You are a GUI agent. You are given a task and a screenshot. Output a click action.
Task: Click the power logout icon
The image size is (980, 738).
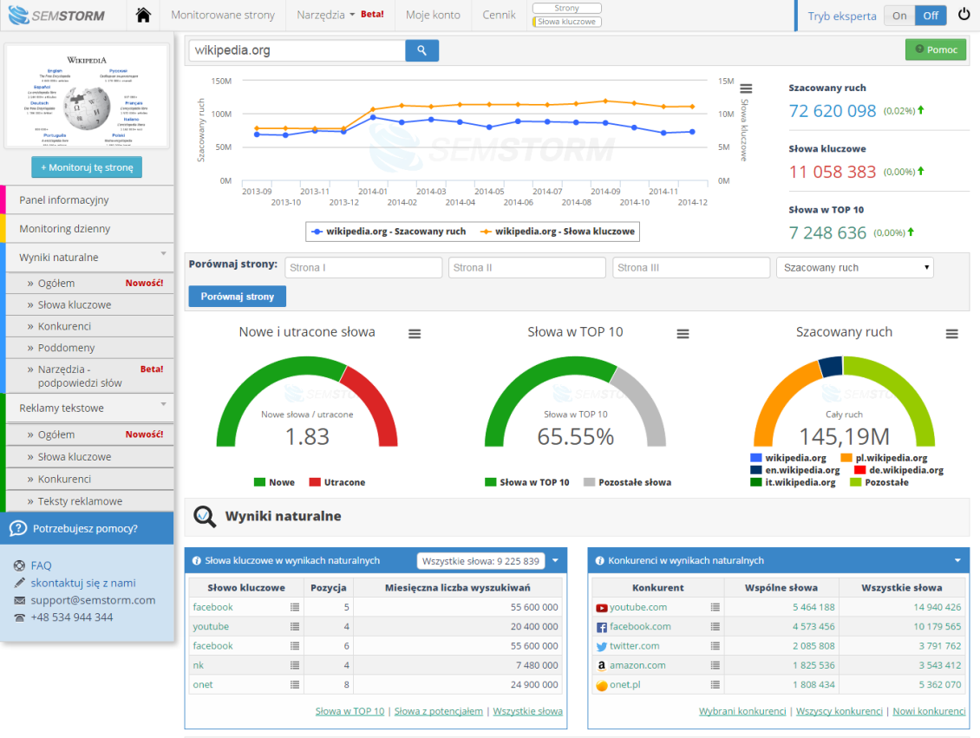pyautogui.click(x=964, y=15)
